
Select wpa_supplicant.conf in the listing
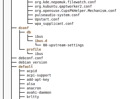54,24
